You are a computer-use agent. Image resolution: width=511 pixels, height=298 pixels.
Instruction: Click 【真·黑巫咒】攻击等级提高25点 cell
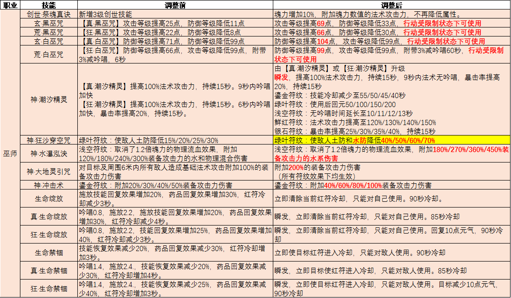(176, 23)
